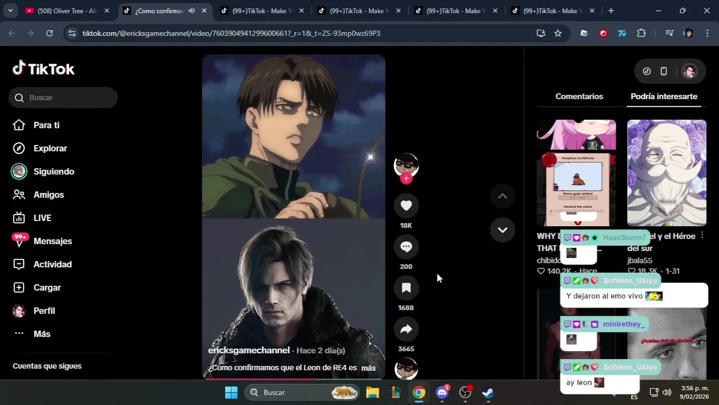This screenshot has width=719, height=405.
Task: Open the Roblox extension icon
Action: 584,33
